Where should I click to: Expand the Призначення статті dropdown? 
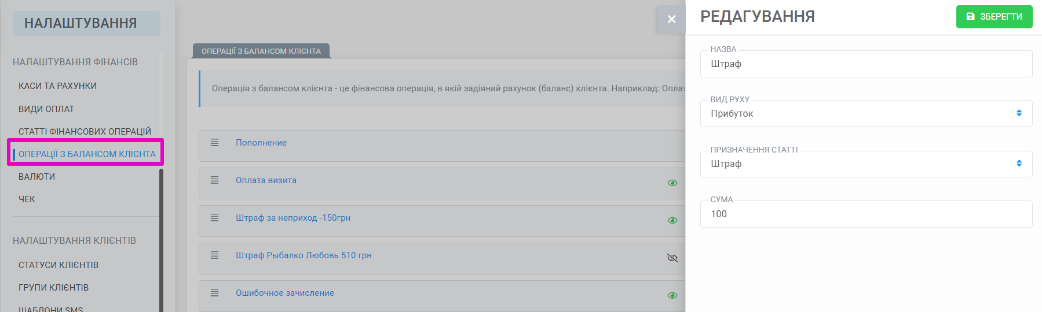pos(866,164)
